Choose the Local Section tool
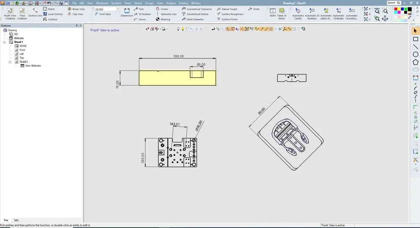420x228 pixels. 53,14
